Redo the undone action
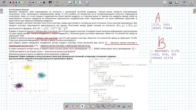This screenshot has height=110, width=196. tap(63, 3)
